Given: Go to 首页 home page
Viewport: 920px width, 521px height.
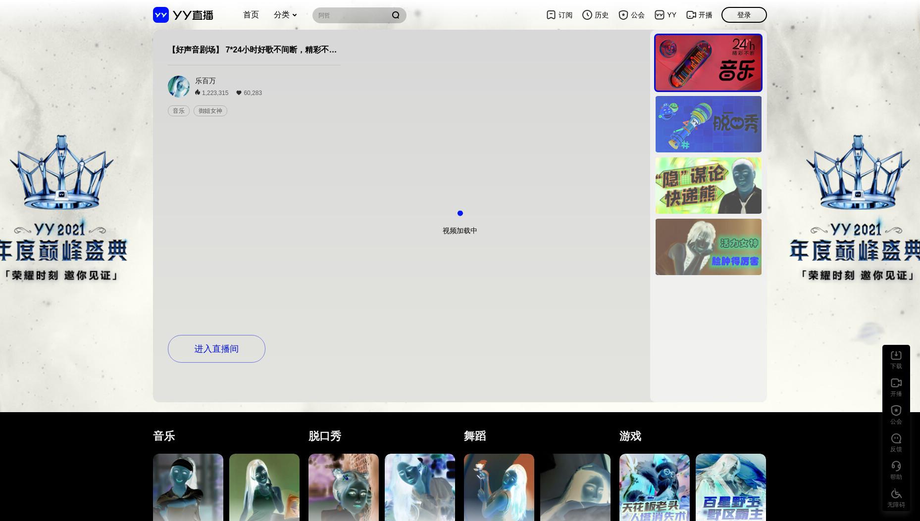Looking at the screenshot, I should pyautogui.click(x=251, y=15).
